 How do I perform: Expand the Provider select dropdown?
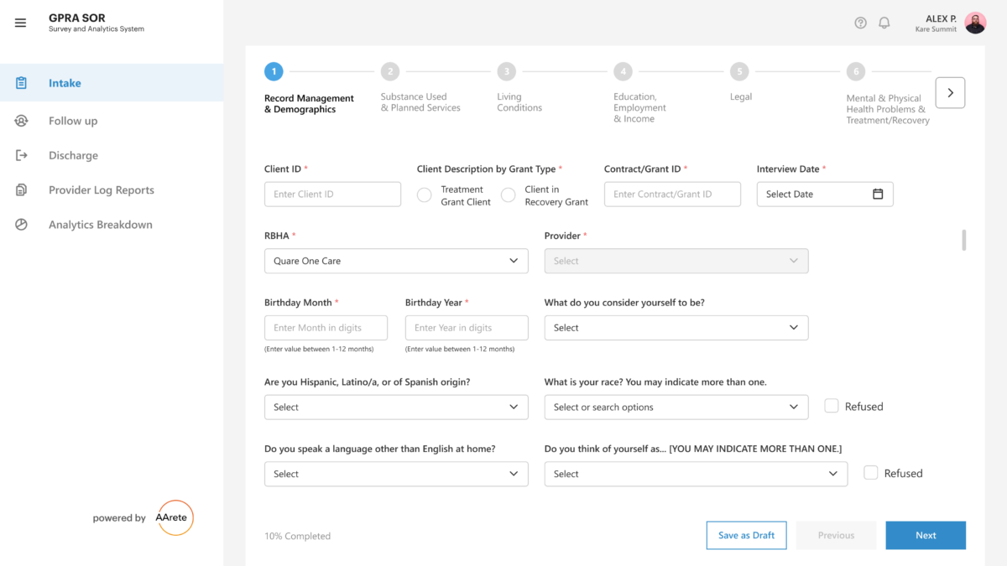[676, 261]
